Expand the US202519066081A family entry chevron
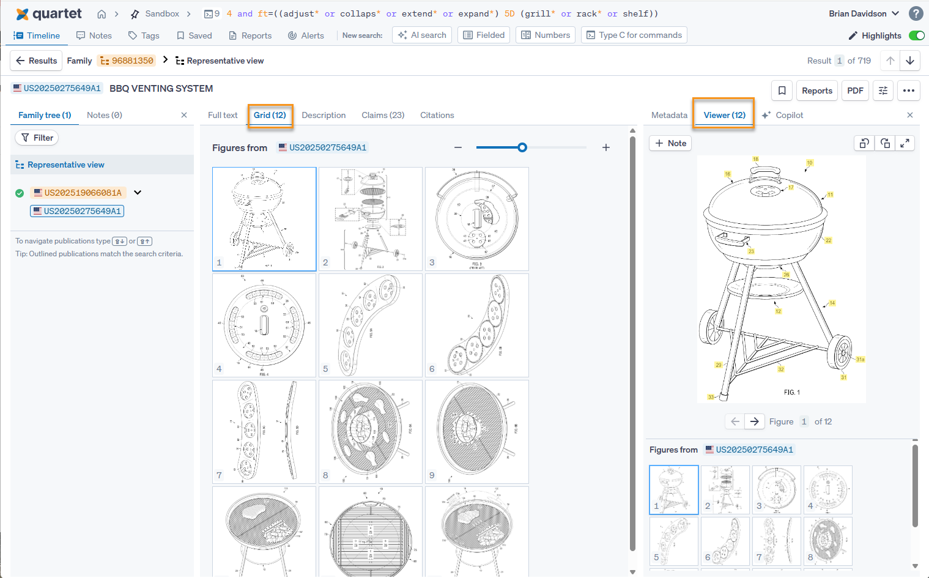This screenshot has height=578, width=929. click(x=138, y=192)
